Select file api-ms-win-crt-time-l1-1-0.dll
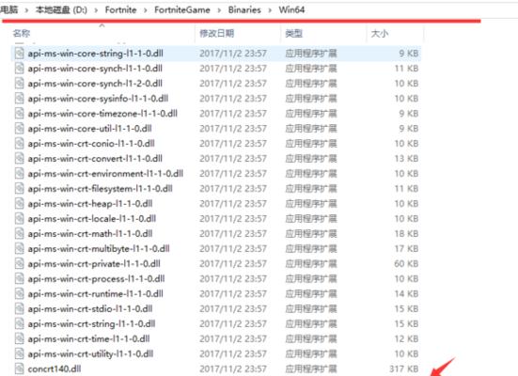 point(88,339)
